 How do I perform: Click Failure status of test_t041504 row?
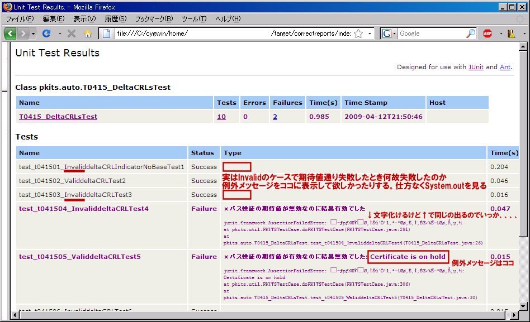[x=204, y=209]
